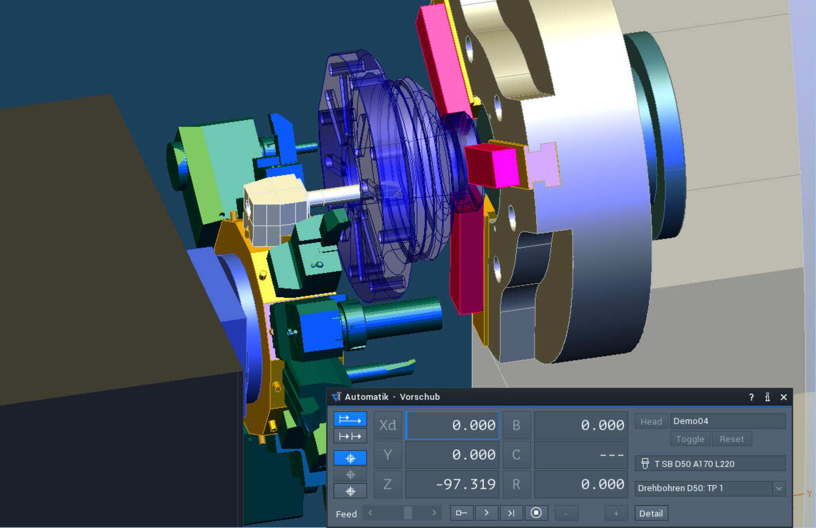Image resolution: width=816 pixels, height=528 pixels.
Task: Click left arrow of Feed slider
Action: pos(371,513)
